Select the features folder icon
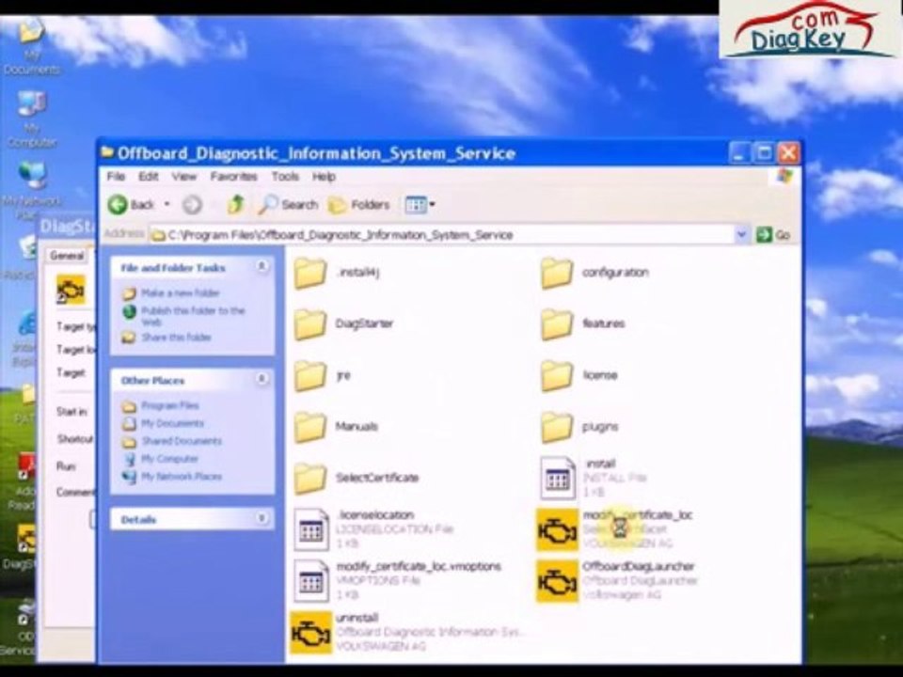The height and width of the screenshot is (677, 903). pos(557,324)
